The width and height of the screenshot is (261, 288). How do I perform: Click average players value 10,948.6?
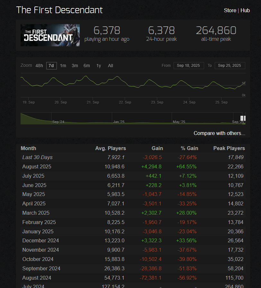pos(114,166)
